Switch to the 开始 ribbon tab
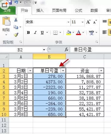Screen dimensions: 111x138 (x=24, y=11)
